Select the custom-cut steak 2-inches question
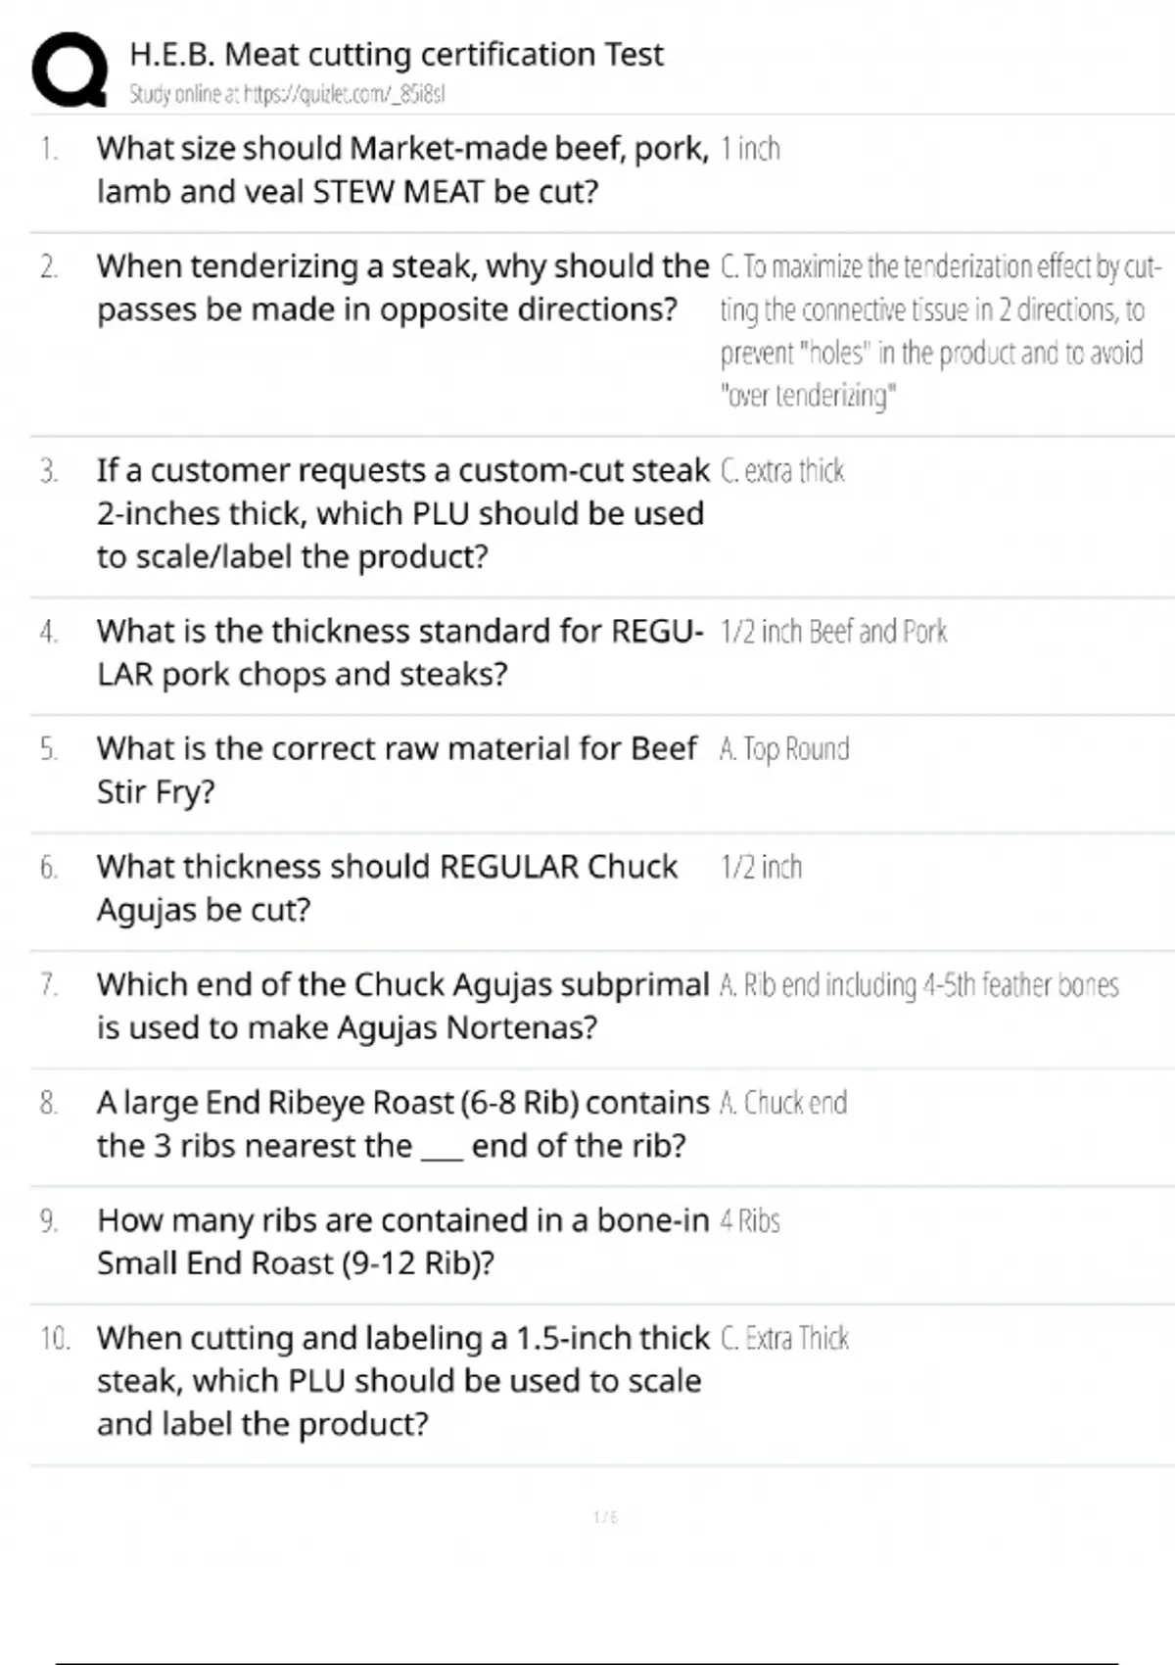 pos(401,512)
